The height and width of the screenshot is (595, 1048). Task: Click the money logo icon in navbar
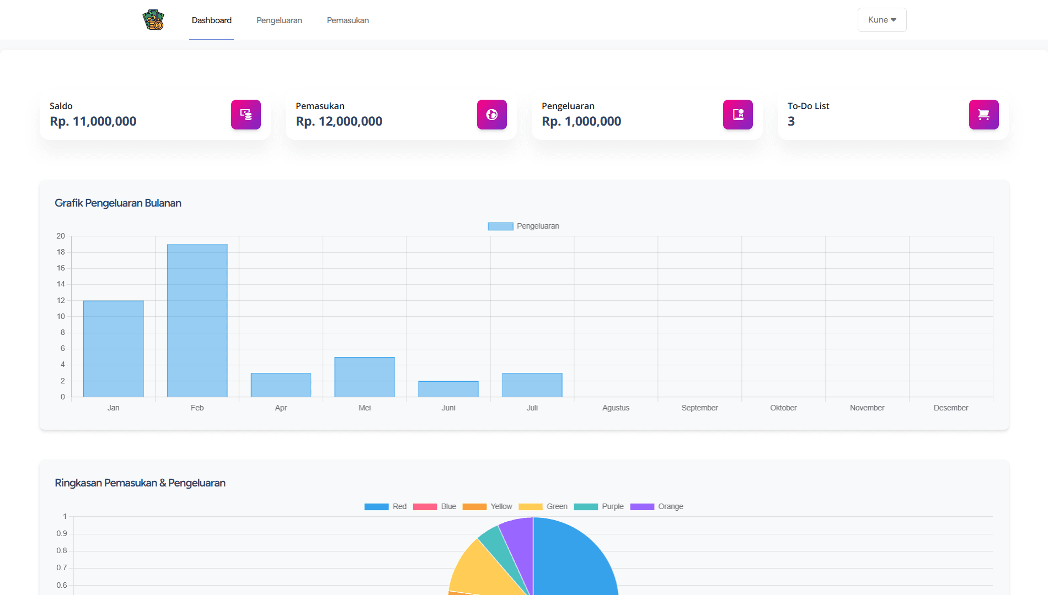pos(153,20)
